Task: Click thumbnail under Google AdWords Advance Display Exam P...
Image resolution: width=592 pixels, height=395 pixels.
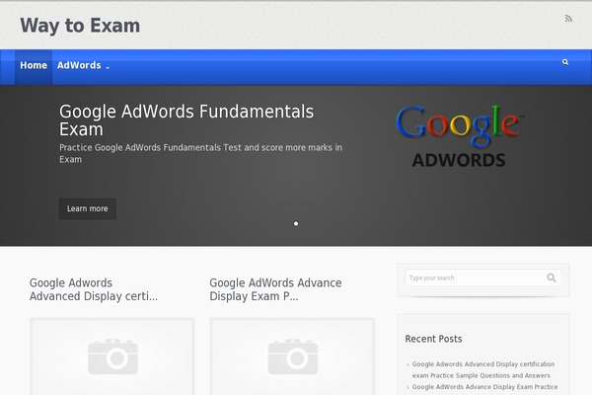Action: coord(292,356)
